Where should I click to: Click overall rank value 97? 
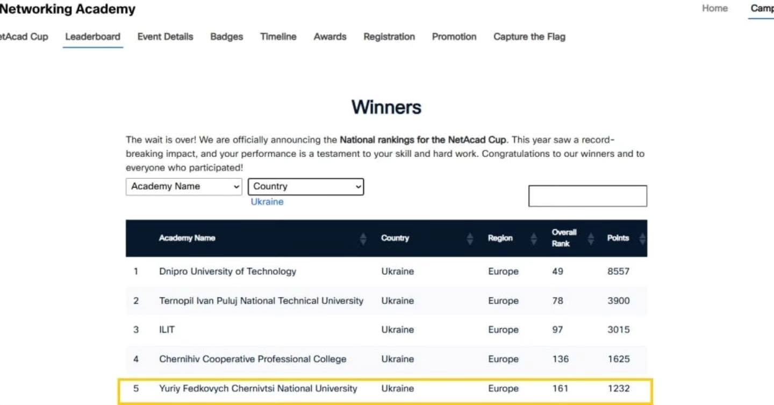557,330
